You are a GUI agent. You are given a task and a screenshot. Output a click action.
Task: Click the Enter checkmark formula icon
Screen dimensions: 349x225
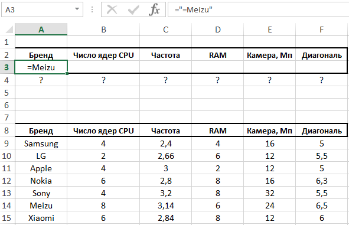click(x=133, y=10)
